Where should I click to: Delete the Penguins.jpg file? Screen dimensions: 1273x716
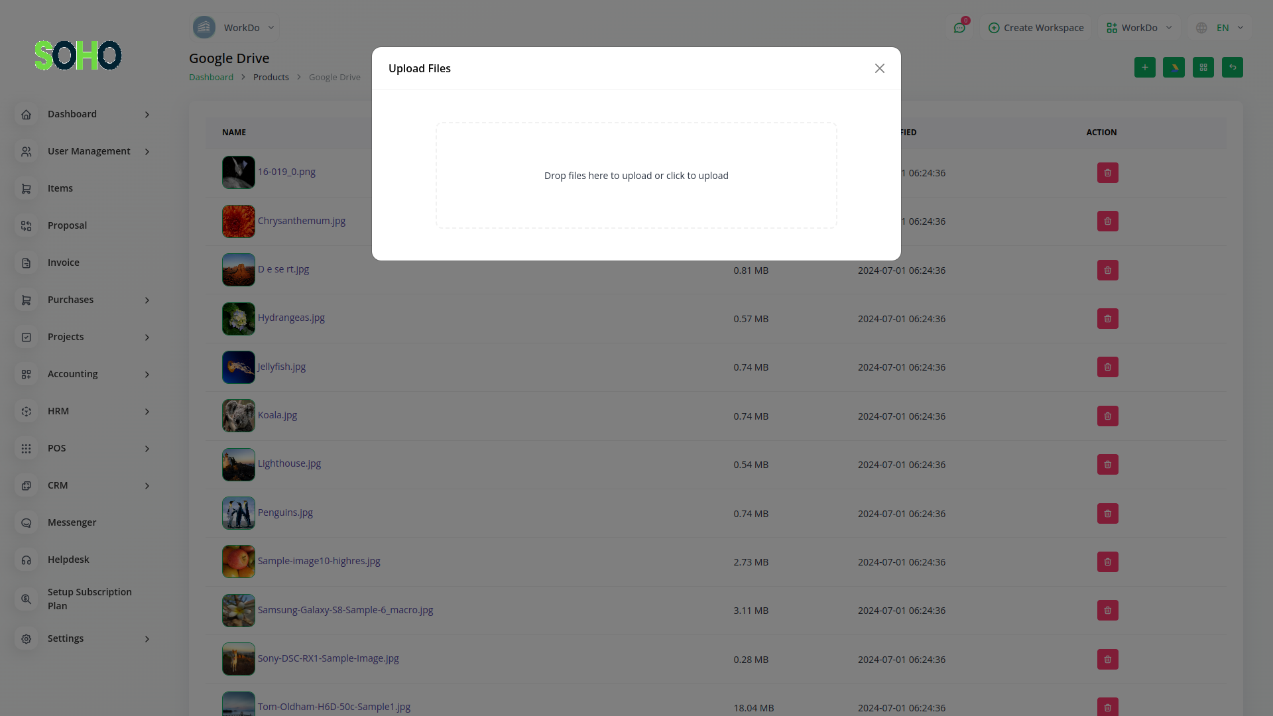click(1107, 514)
